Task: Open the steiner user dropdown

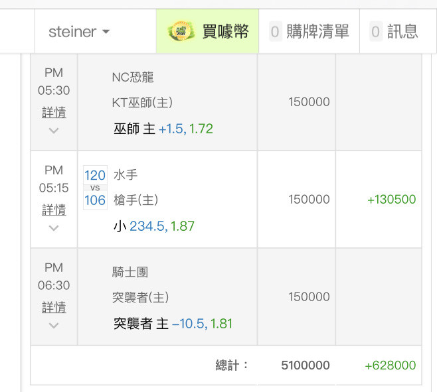Action: click(x=79, y=31)
